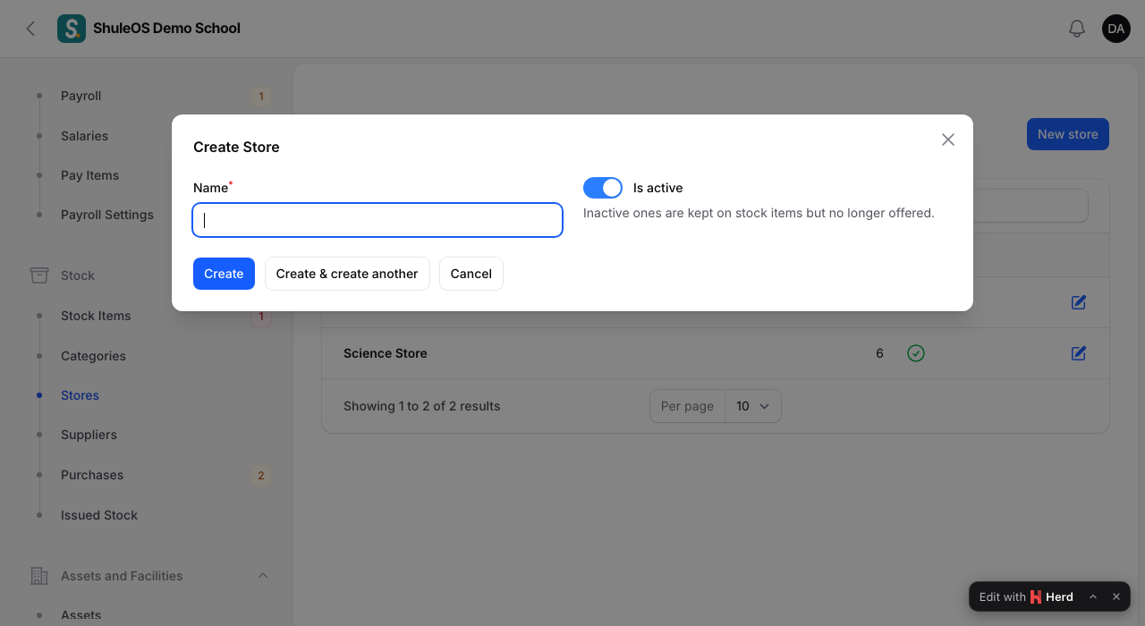The width and height of the screenshot is (1145, 626).
Task: Click the Stock archive box icon
Action: (39, 275)
